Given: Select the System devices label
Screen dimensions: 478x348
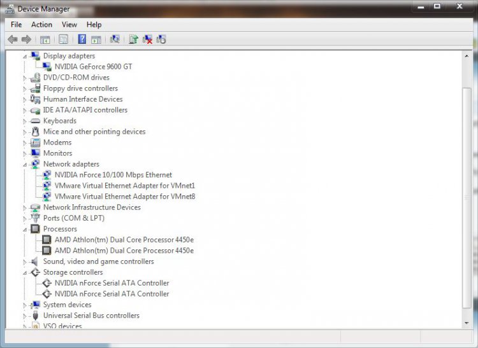Looking at the screenshot, I should coord(68,305).
